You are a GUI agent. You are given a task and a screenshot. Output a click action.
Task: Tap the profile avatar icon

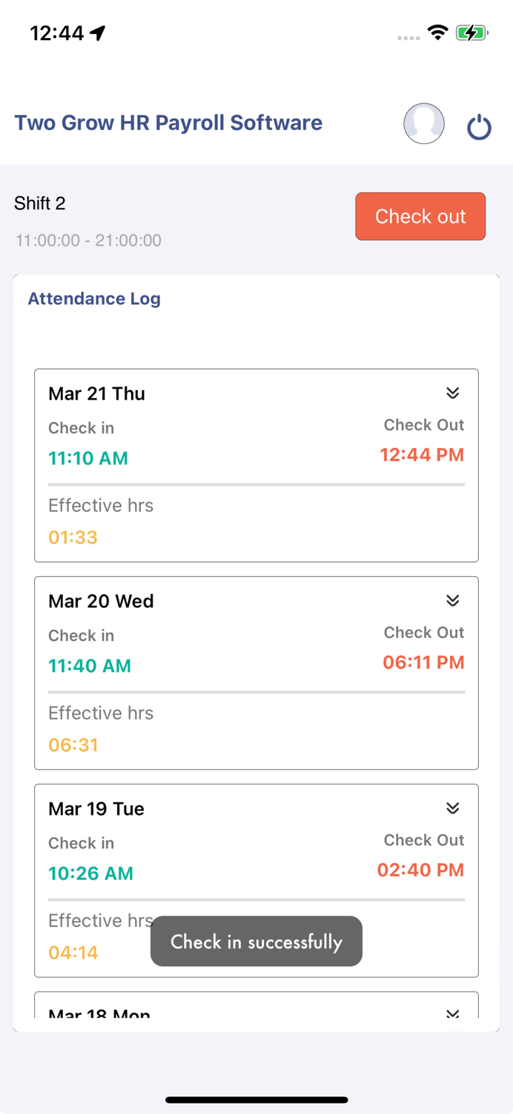click(424, 123)
